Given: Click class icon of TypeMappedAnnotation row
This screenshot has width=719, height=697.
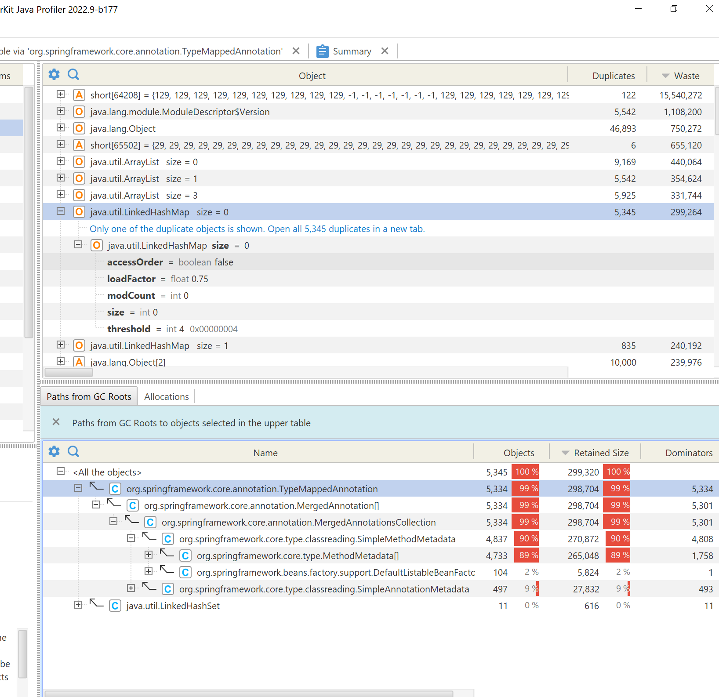Looking at the screenshot, I should pos(115,489).
